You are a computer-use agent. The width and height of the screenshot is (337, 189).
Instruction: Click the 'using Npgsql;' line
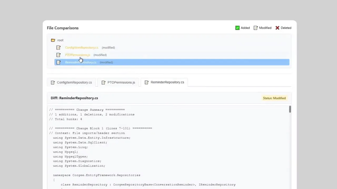click(x=66, y=152)
